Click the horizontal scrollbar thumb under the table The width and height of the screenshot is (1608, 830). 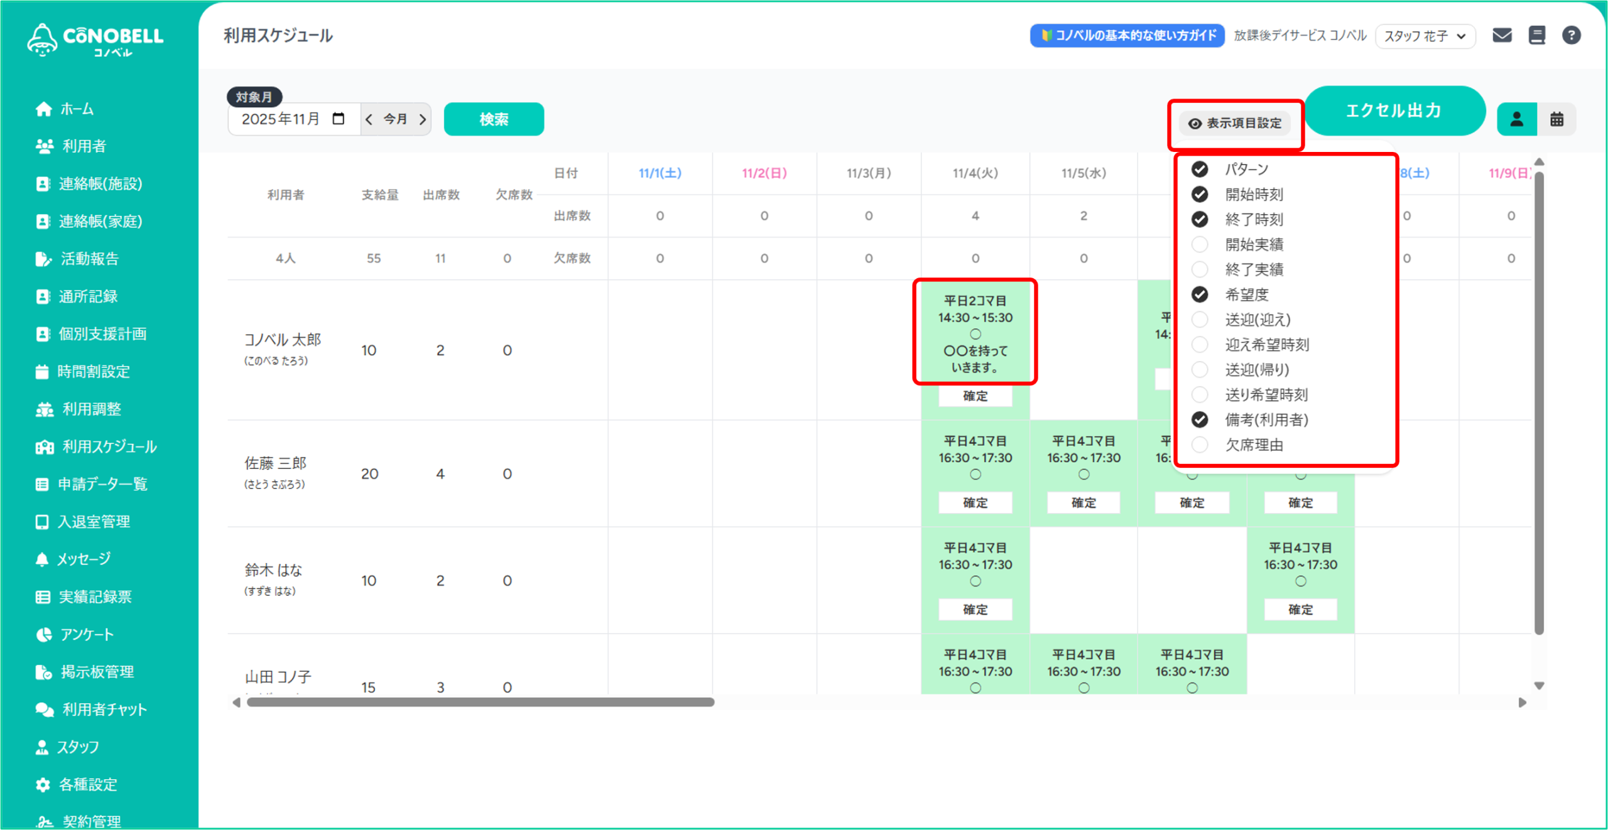pos(481,702)
